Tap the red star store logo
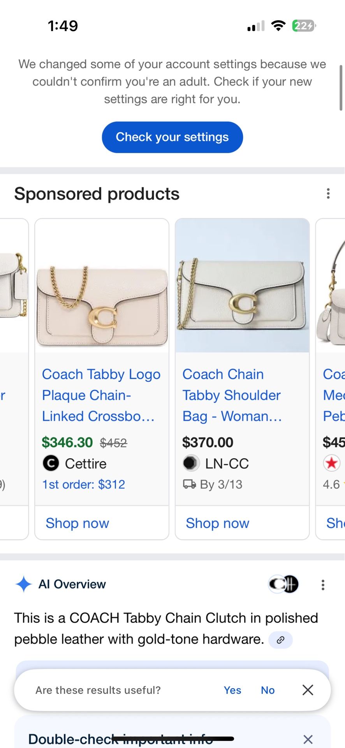 pyautogui.click(x=331, y=463)
